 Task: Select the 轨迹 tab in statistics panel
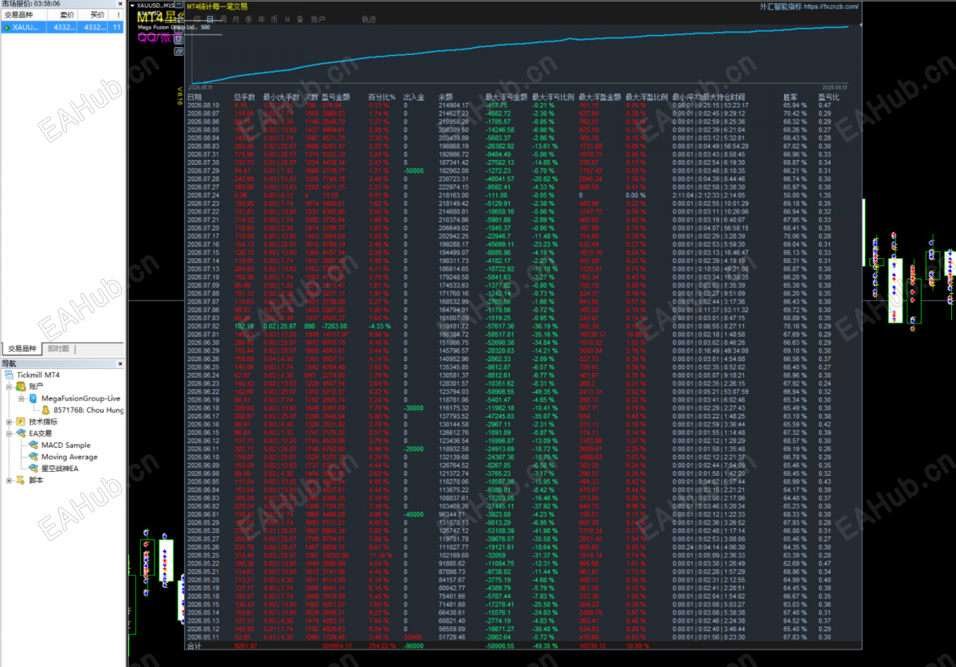[369, 18]
